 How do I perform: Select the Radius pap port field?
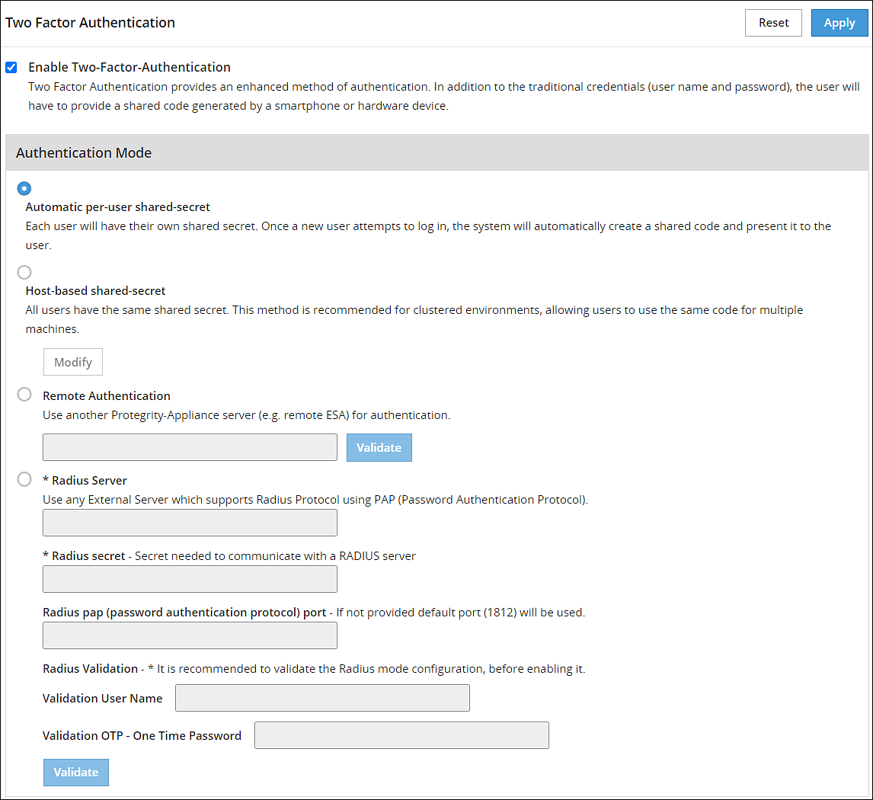(x=190, y=635)
